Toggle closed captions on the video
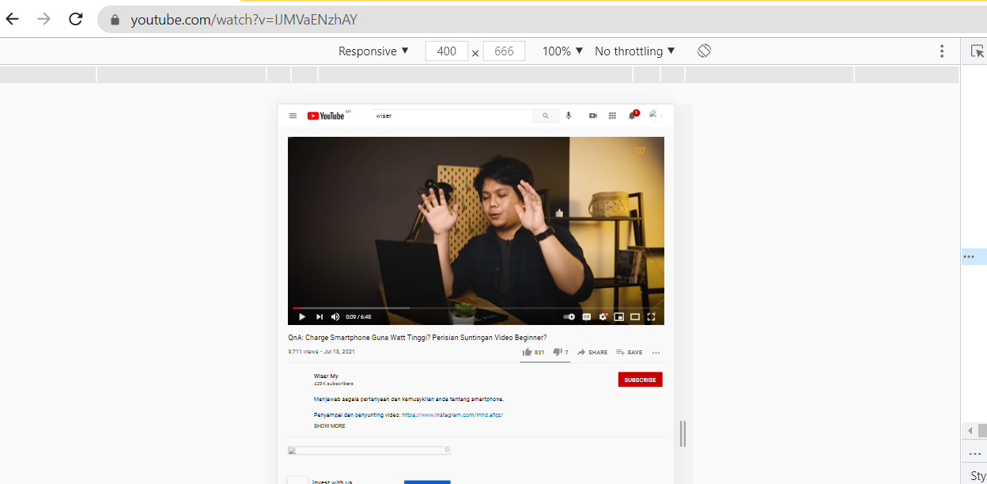 tap(587, 316)
